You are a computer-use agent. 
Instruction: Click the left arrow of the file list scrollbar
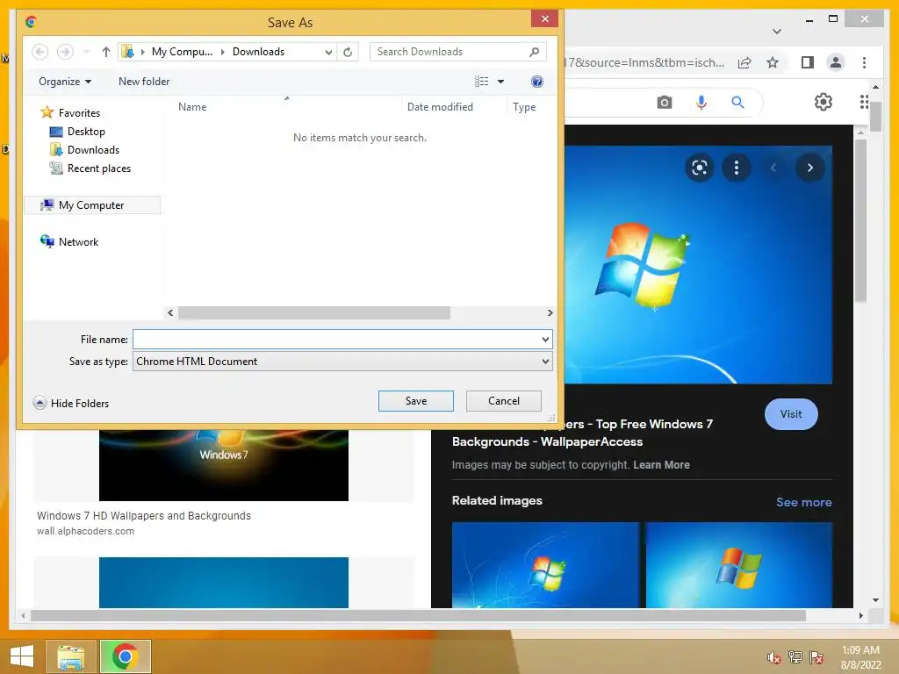pos(170,313)
